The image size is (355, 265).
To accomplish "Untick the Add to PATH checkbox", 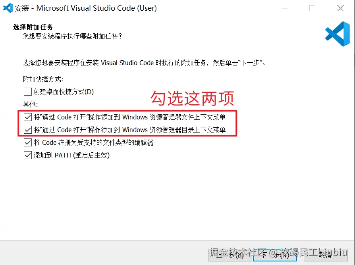I will point(28,155).
